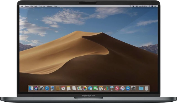Image resolution: width=177 pixels, height=103 pixels.
Task: Open System Preferences gear in Dock
Action: click(133, 88)
